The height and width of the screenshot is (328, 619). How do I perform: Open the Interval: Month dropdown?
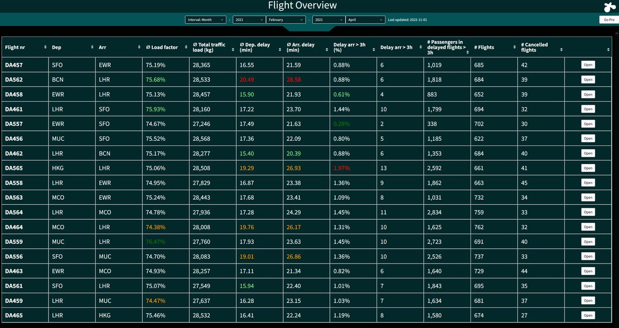(x=205, y=20)
